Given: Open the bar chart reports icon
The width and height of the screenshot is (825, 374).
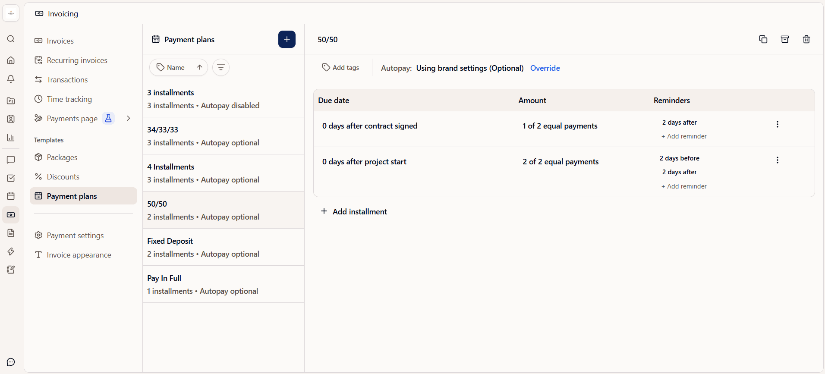Looking at the screenshot, I should [x=11, y=138].
